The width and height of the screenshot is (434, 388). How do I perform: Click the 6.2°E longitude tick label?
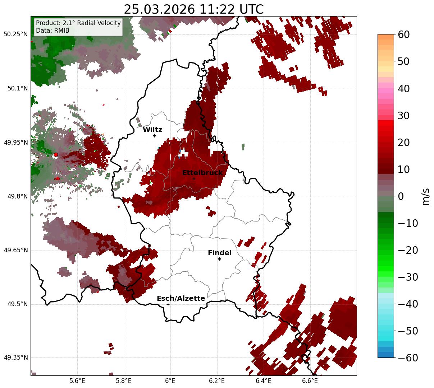tap(217, 381)
